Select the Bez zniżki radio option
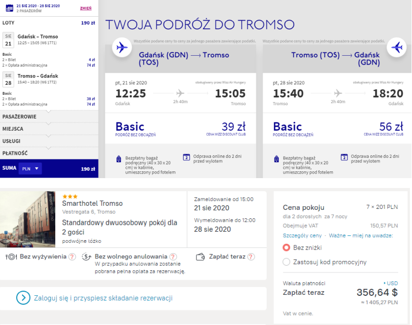 [286, 247]
